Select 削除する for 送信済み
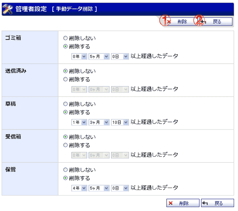 [65, 79]
